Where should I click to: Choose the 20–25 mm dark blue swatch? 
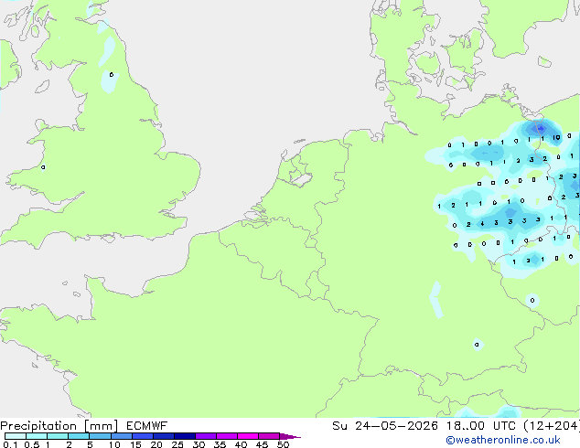(x=163, y=436)
